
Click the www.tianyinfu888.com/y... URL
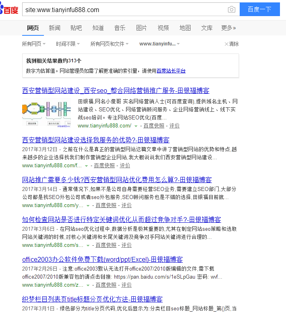53,205
